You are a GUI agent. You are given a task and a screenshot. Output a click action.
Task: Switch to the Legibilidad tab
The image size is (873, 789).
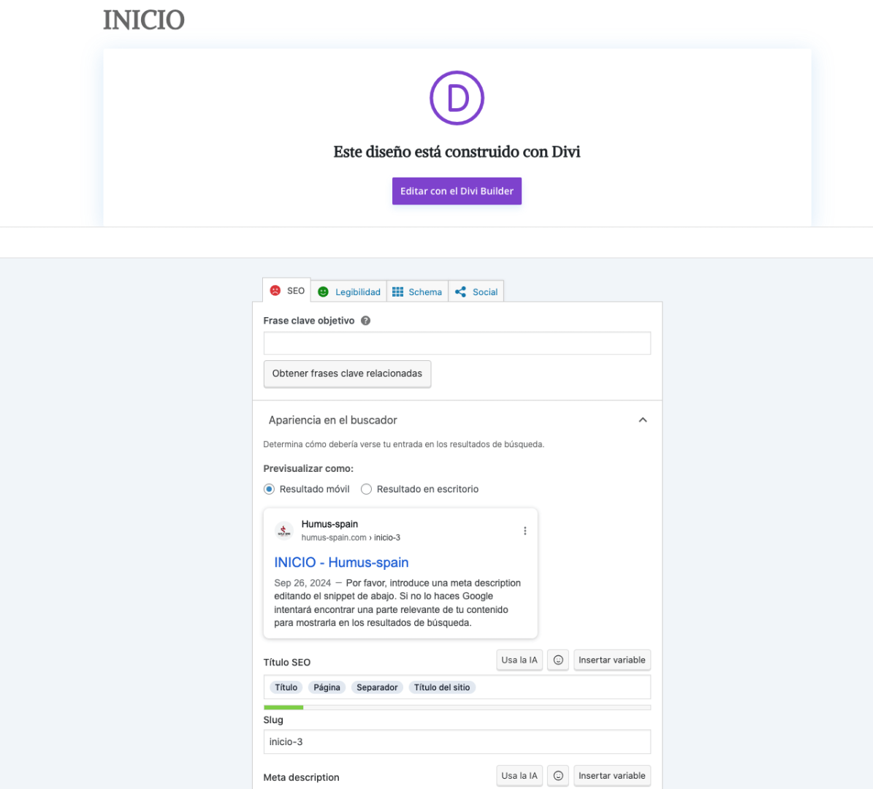point(349,291)
